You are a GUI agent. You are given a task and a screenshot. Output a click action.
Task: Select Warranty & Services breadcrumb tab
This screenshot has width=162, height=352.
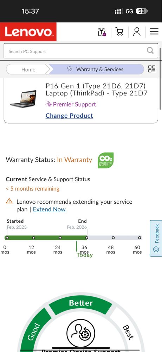pos(96,69)
